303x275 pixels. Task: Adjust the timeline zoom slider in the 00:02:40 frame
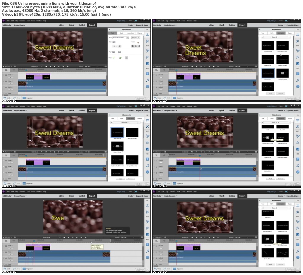click(248, 152)
